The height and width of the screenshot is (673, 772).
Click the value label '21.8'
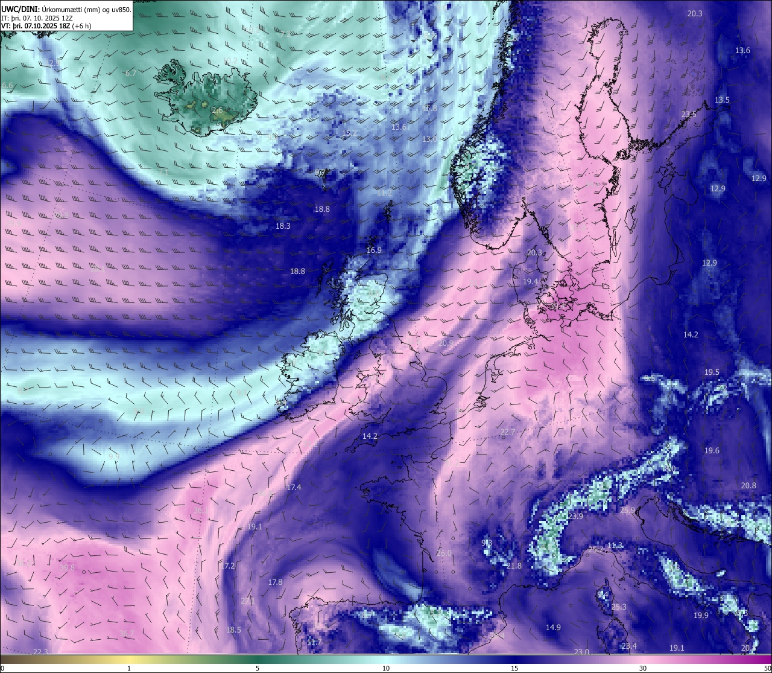point(514,566)
